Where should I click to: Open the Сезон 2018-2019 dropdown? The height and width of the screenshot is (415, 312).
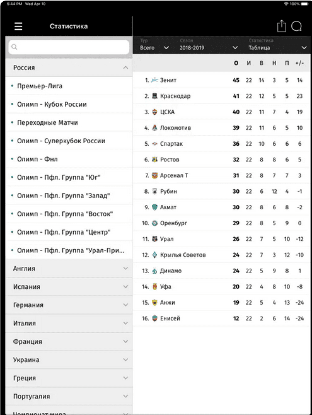[x=208, y=47]
